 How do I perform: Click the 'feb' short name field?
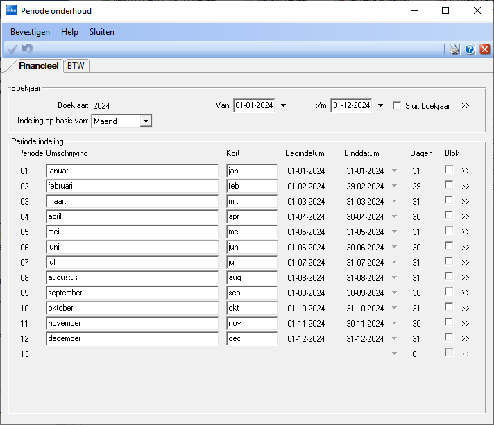[x=252, y=186]
